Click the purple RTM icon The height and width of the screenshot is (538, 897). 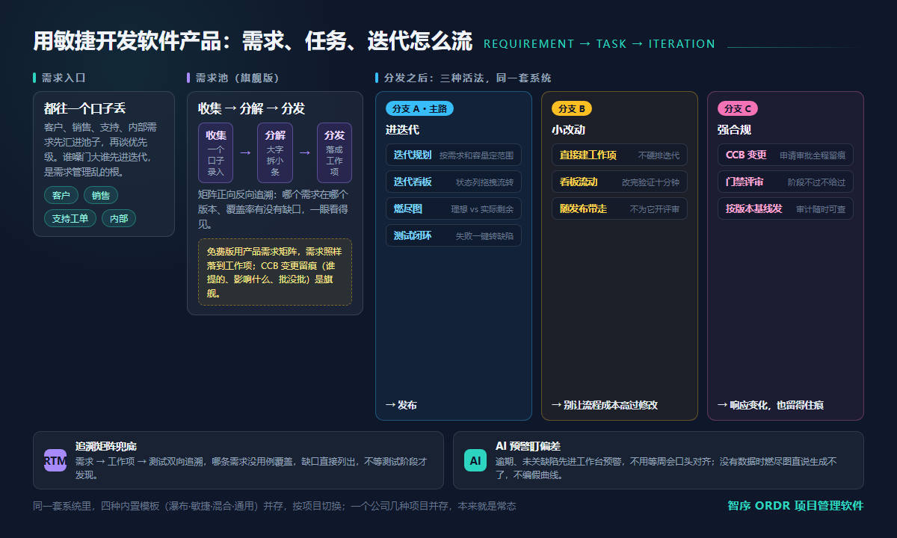click(55, 460)
